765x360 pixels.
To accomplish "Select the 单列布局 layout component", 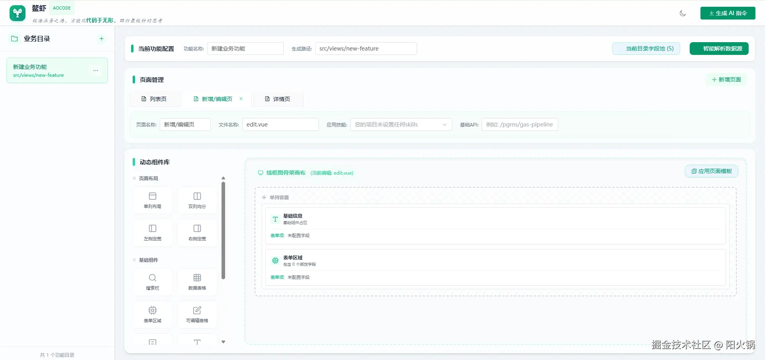I will coord(153,200).
